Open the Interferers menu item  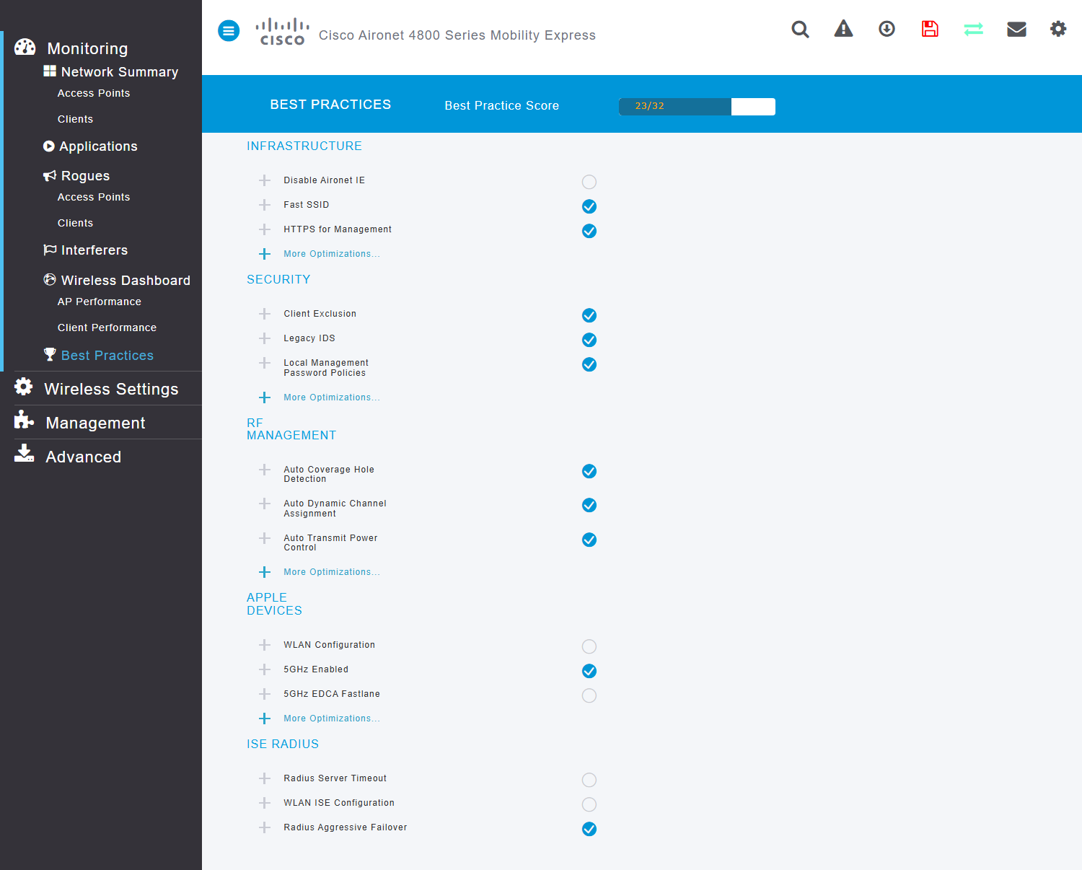coord(94,250)
